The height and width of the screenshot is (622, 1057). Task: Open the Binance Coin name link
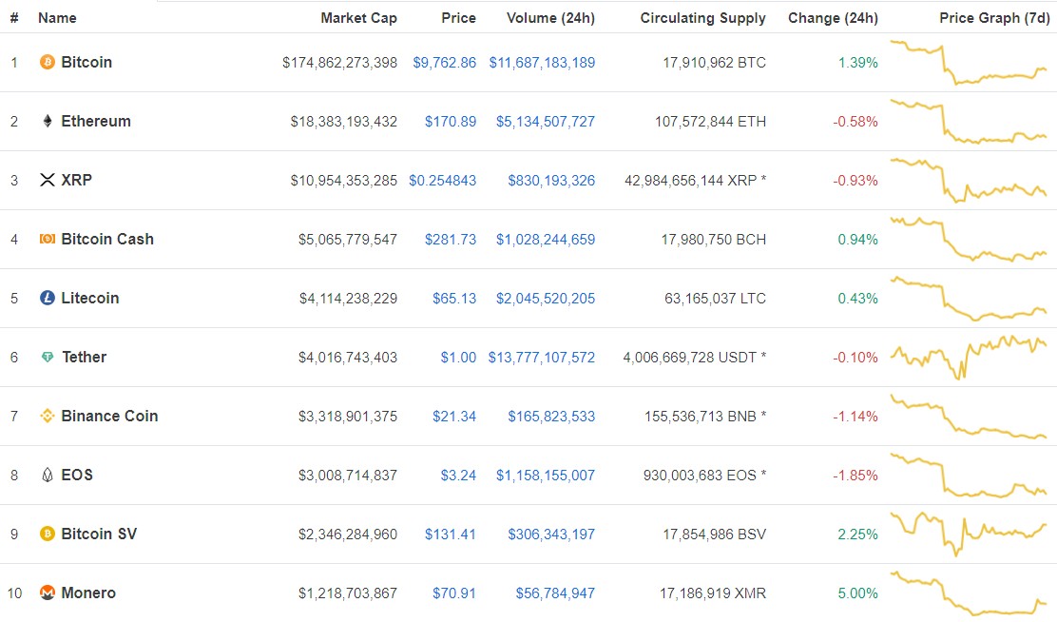[x=109, y=416]
